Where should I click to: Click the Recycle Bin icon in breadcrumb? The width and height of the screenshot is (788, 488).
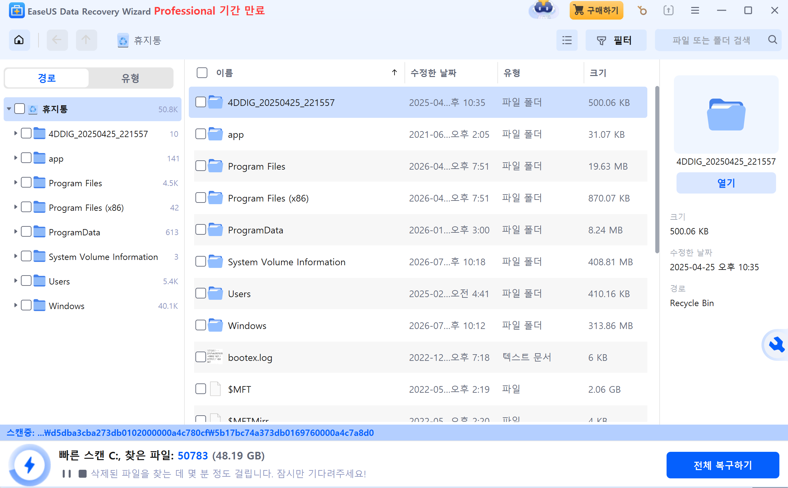point(123,41)
